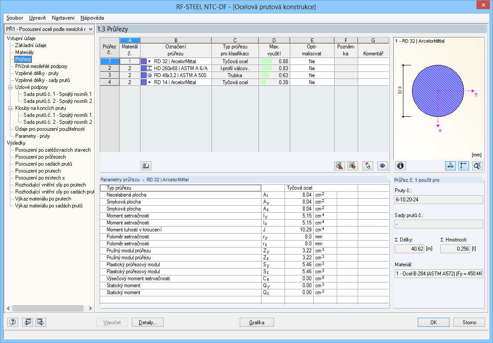Image resolution: width=493 pixels, height=343 pixels.
Task: Click the blue color swatch of RD 32
Action: pos(144,61)
